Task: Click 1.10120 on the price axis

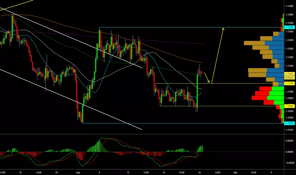Action: point(290,130)
